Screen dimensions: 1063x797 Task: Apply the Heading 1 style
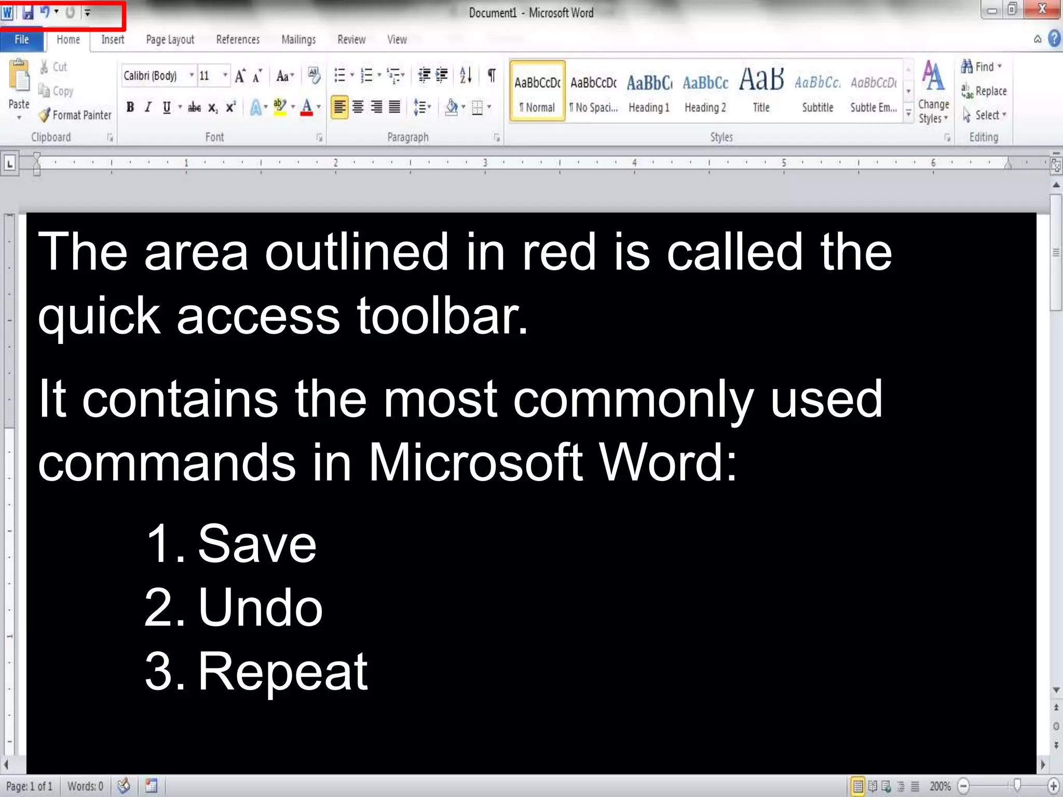tap(649, 91)
